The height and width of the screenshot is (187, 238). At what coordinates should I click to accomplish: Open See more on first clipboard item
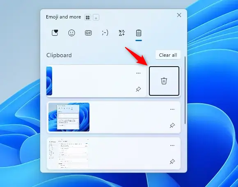pos(138,73)
